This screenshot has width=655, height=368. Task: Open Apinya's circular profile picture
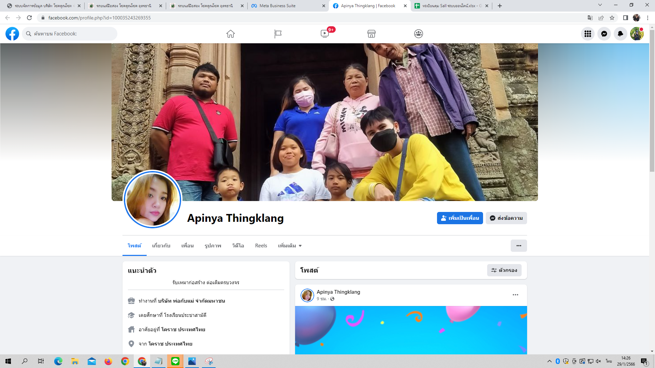pos(152,199)
